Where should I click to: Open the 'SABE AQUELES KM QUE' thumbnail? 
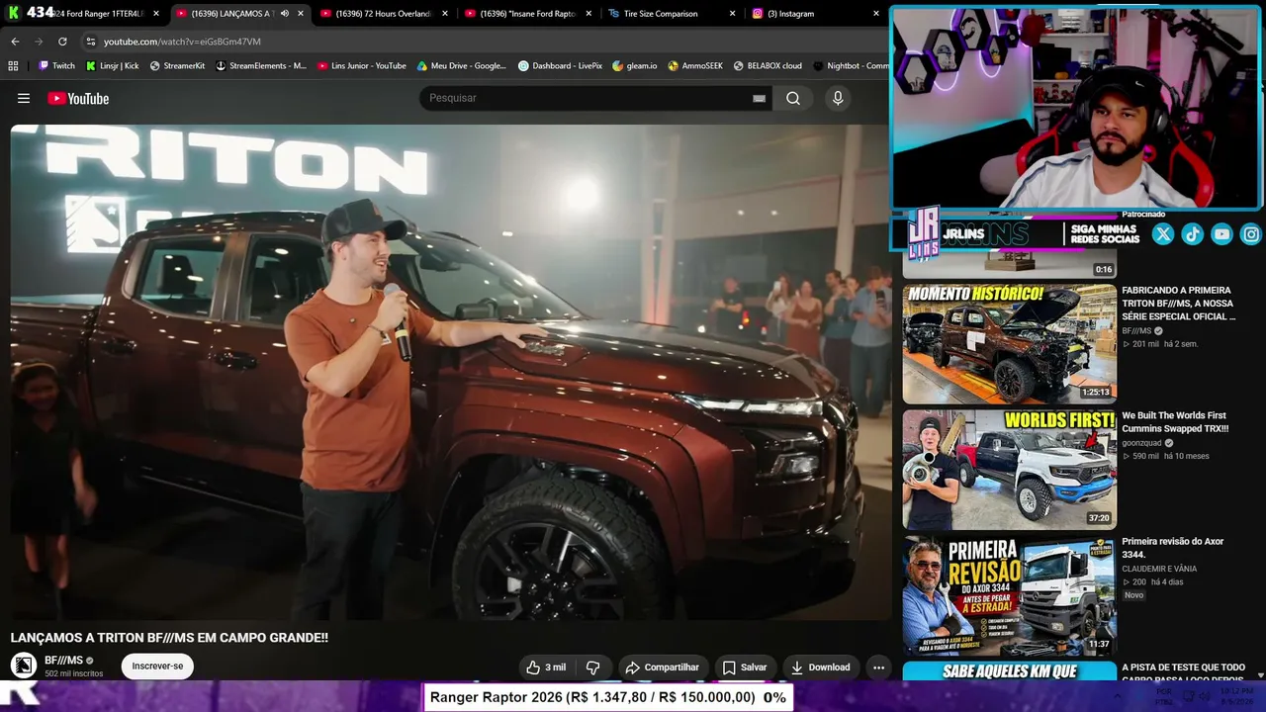coord(1009,671)
